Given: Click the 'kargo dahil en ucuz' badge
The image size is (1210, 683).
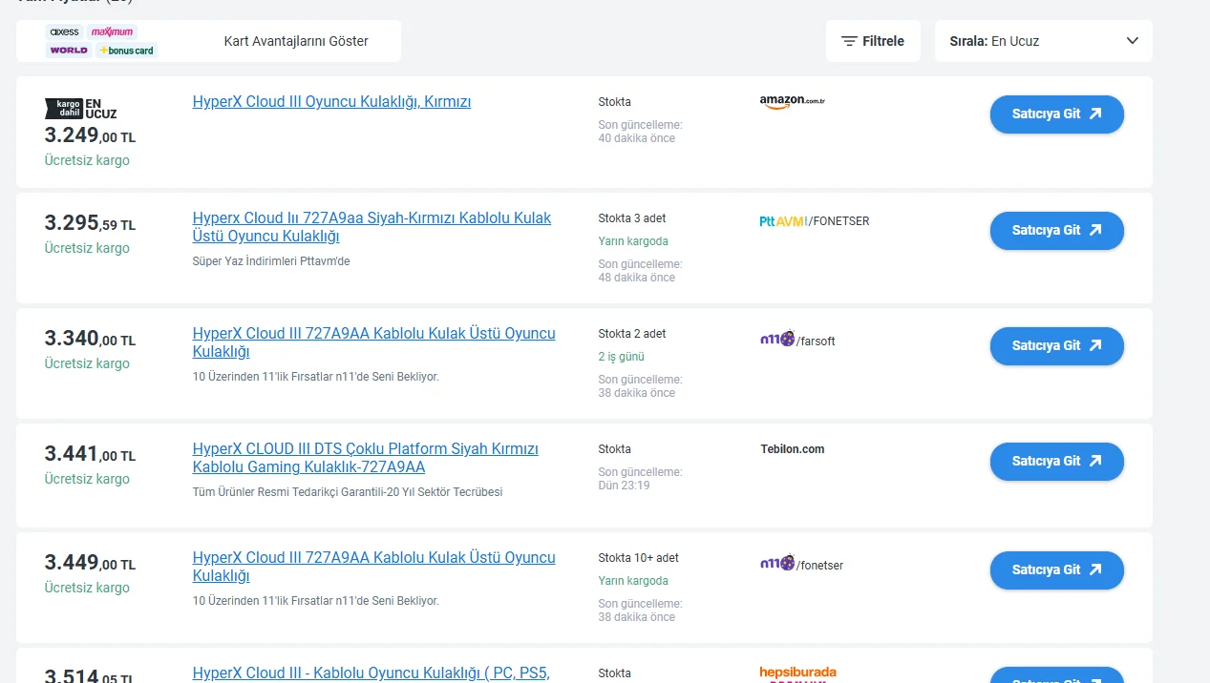Looking at the screenshot, I should [81, 108].
